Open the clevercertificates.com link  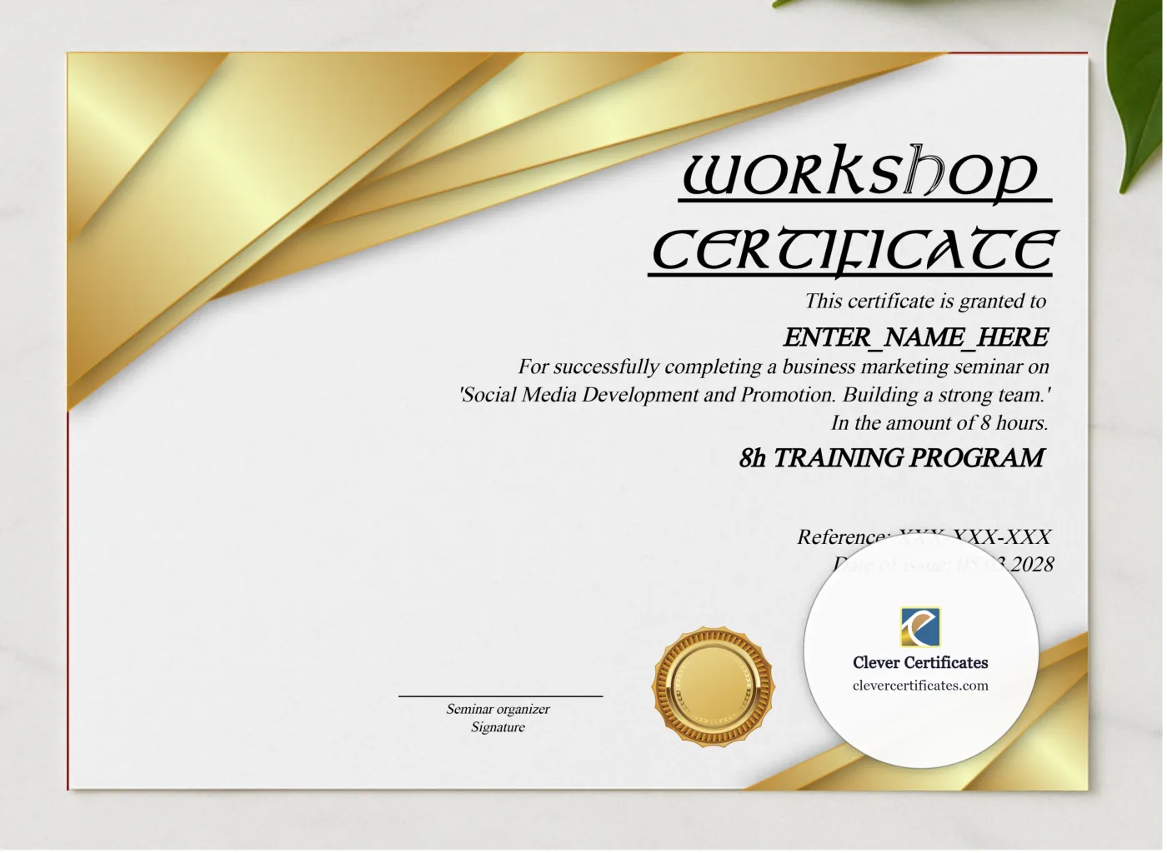coord(920,686)
